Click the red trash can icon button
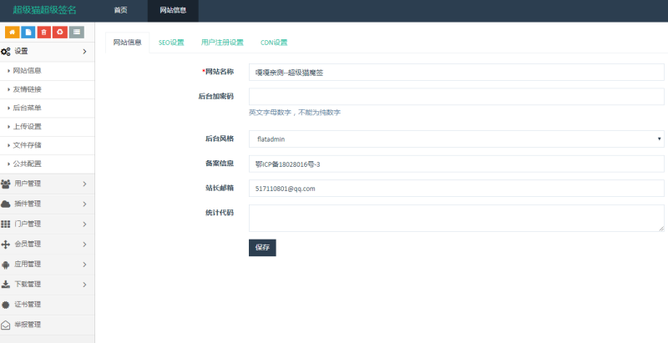 (x=44, y=32)
